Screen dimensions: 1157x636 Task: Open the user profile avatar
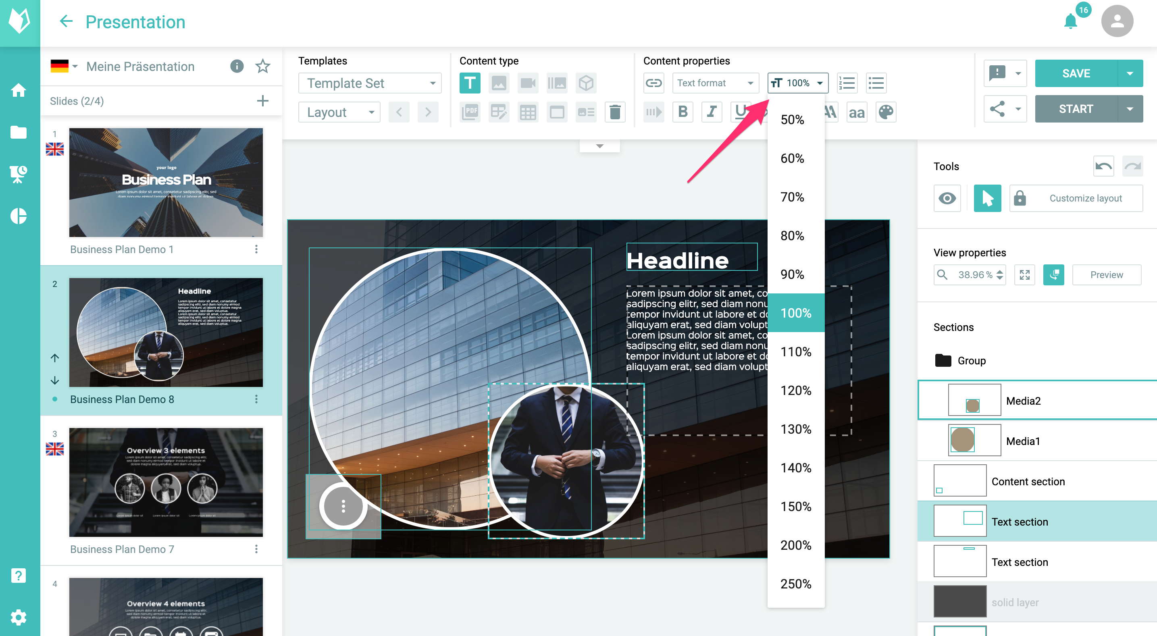point(1117,21)
